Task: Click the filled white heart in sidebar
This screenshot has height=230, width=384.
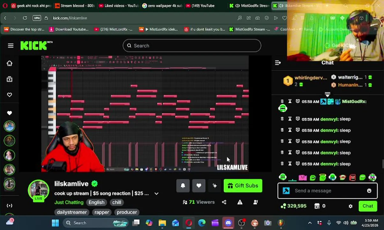Action: [x=10, y=113]
